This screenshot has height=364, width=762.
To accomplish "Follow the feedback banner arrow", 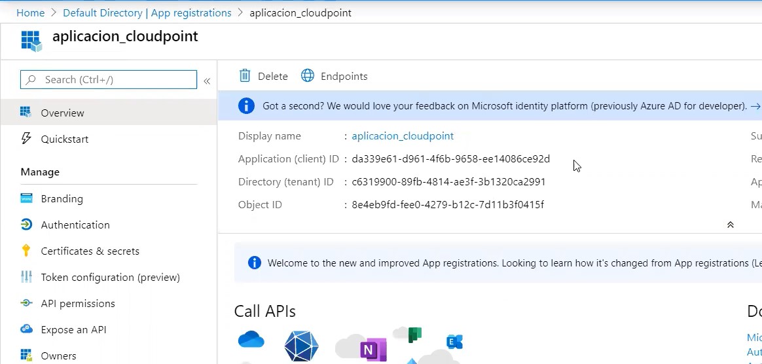I will coord(755,105).
